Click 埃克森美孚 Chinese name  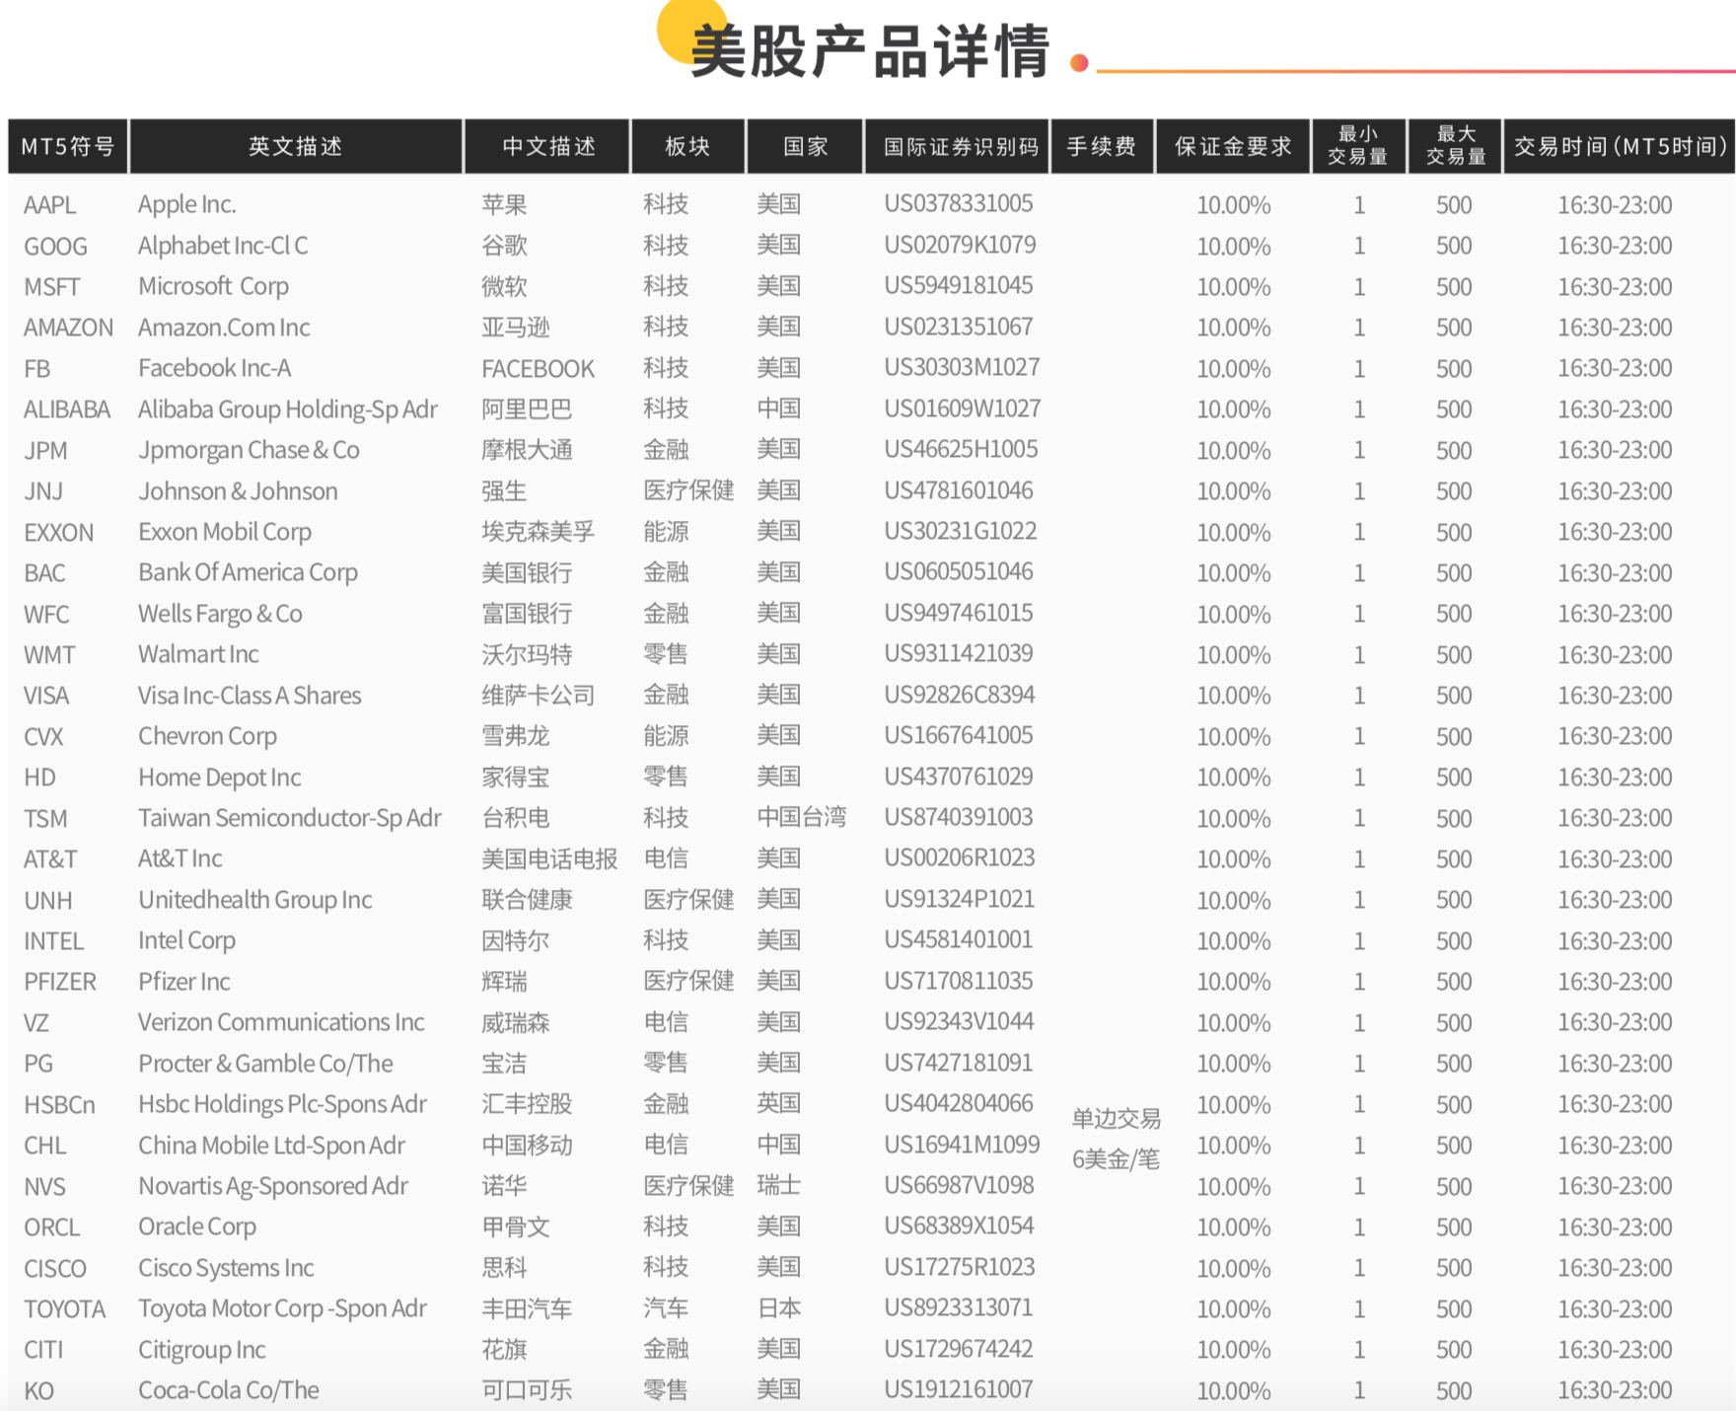tap(538, 532)
